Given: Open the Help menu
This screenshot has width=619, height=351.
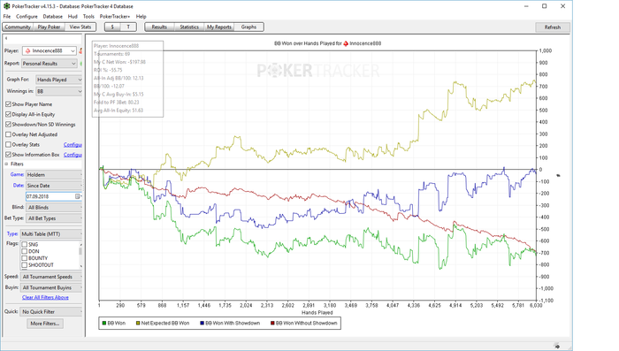Looking at the screenshot, I should click(x=141, y=17).
